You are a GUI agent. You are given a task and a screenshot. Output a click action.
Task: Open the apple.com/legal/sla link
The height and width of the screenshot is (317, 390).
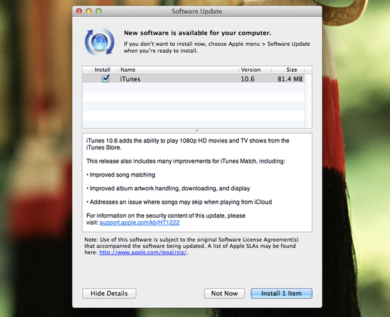(x=143, y=252)
